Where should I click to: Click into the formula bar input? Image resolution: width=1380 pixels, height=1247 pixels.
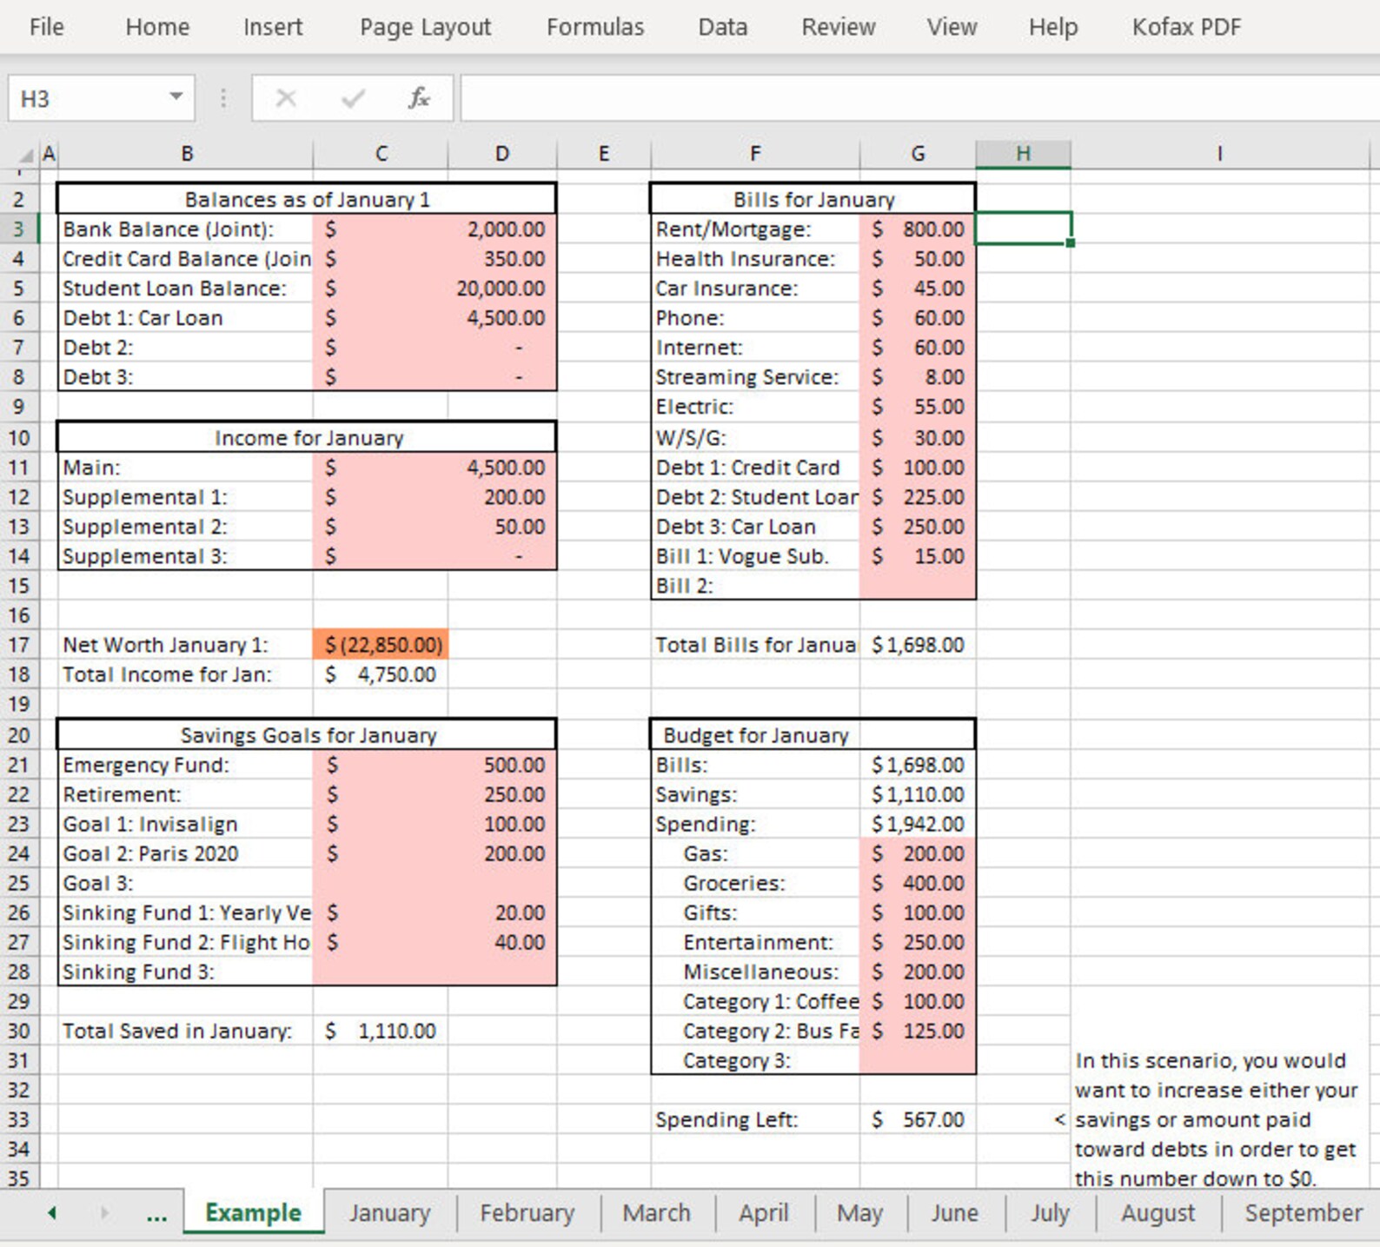(919, 98)
